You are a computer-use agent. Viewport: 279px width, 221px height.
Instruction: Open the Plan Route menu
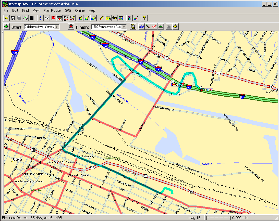click(52, 10)
